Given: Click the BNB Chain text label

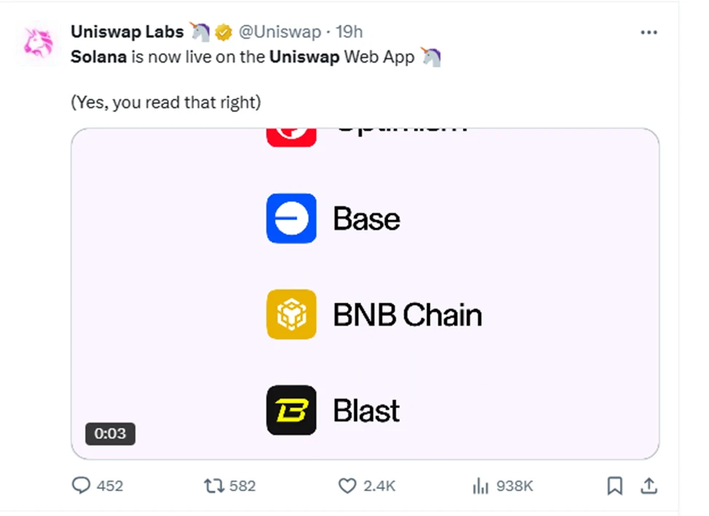Looking at the screenshot, I should click(x=407, y=315).
